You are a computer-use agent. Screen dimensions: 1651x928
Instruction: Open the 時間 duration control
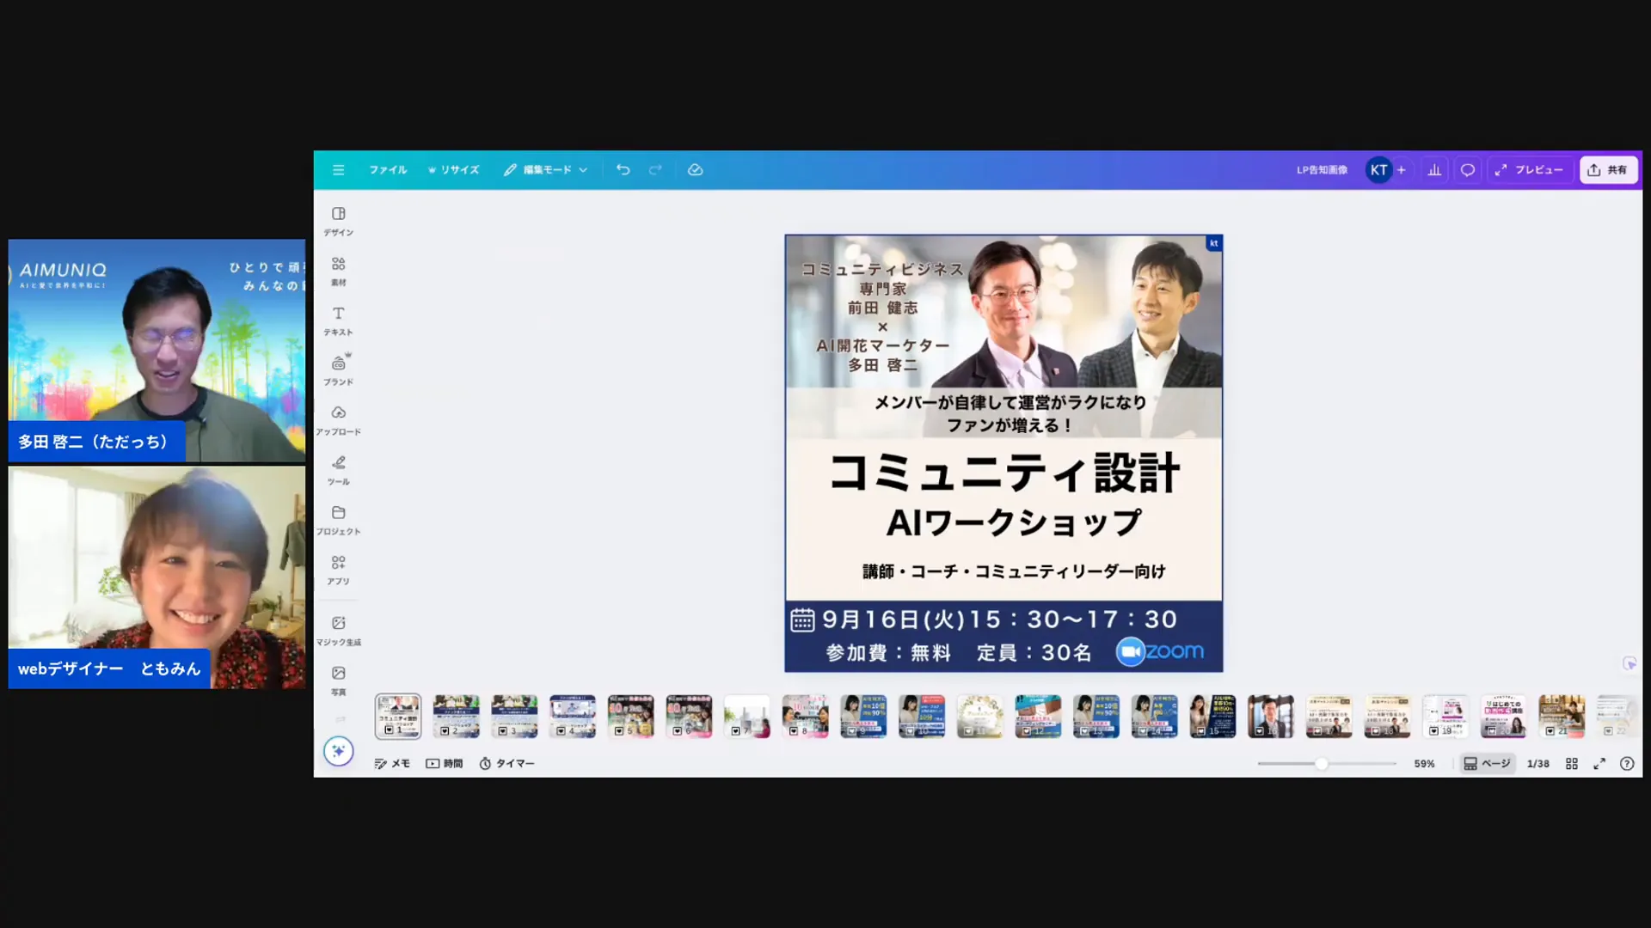click(445, 763)
